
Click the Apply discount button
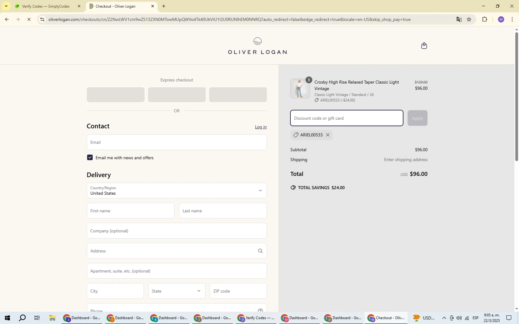(x=417, y=118)
